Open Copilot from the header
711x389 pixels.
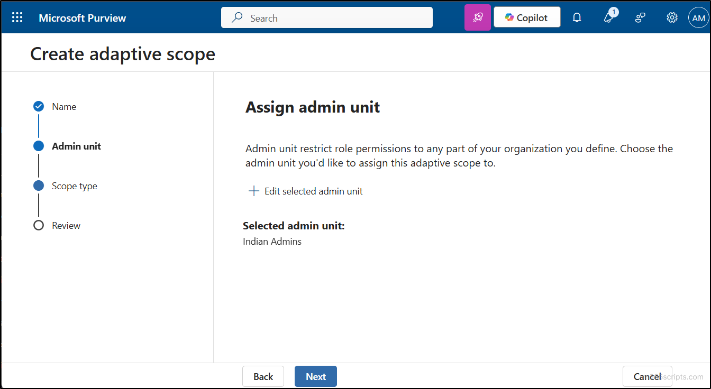click(x=527, y=17)
